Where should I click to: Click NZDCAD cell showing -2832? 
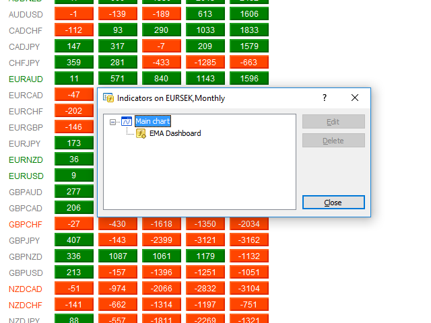tap(205, 289)
